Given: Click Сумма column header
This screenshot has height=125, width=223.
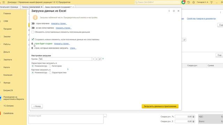Looking at the screenshot, I should tap(210, 66).
